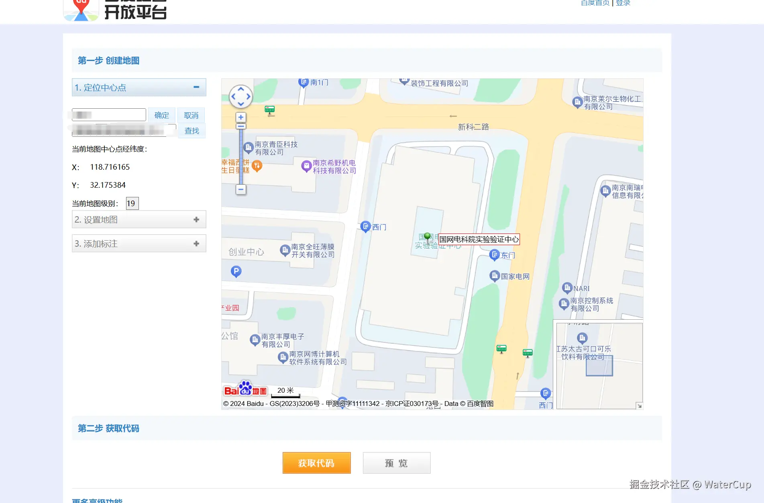764x503 pixels.
Task: Click the 国网电科院实验验证中心 label
Action: (479, 239)
